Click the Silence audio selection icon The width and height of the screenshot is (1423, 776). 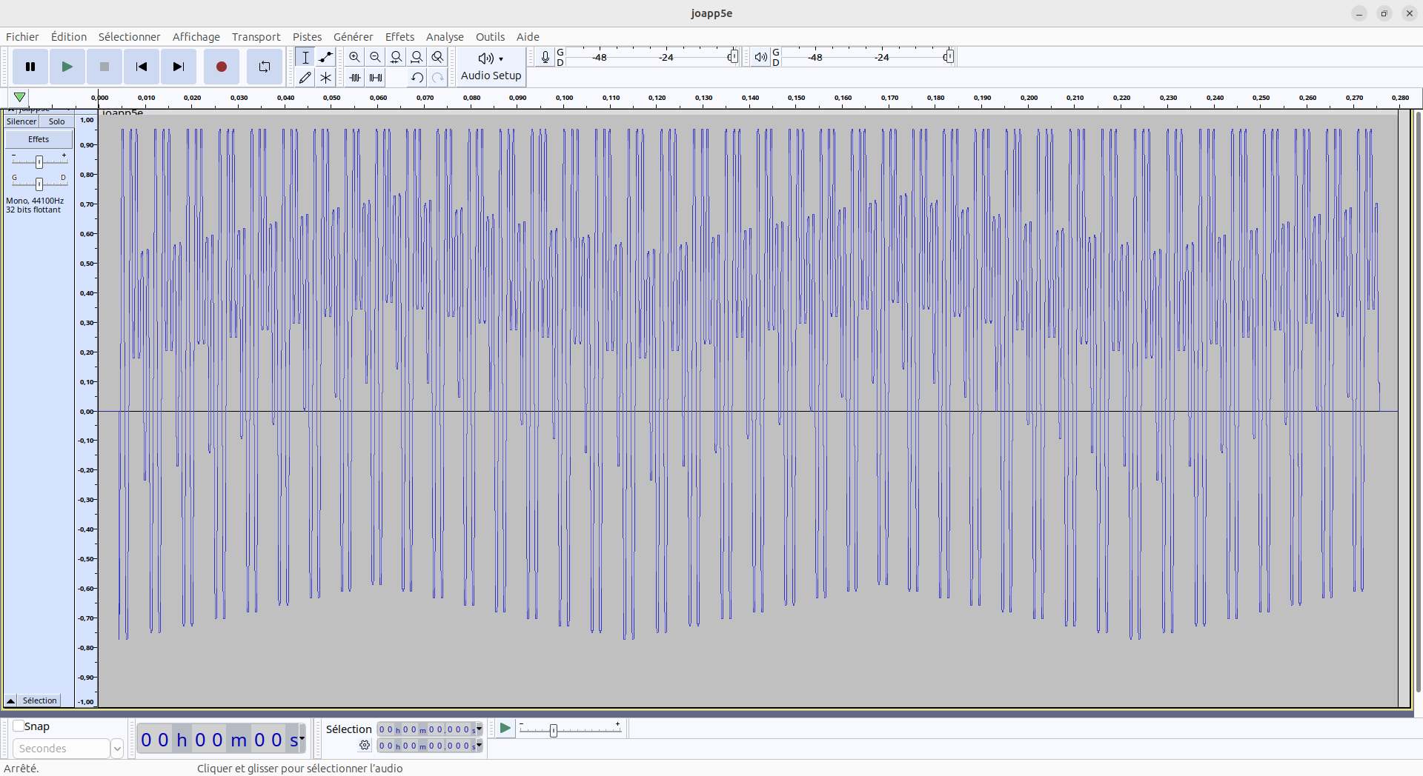(x=376, y=77)
